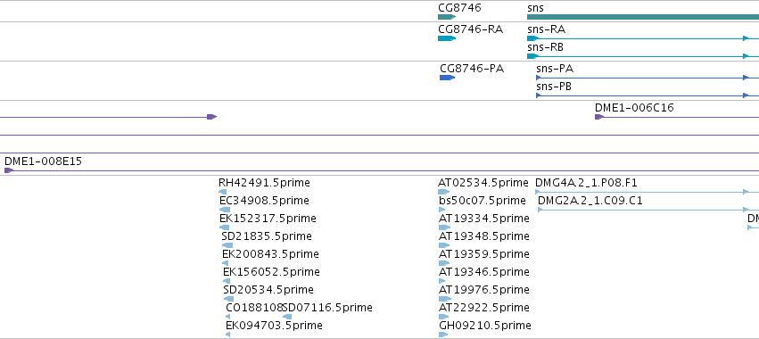759x339 pixels.
Task: Click the EC34908.5prime EST arrow
Action: tap(225, 210)
